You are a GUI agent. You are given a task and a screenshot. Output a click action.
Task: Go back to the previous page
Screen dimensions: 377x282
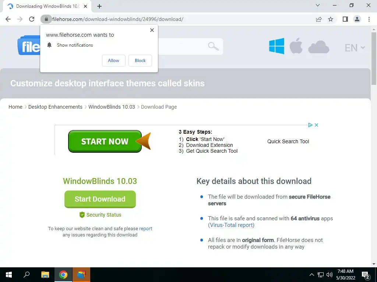[8, 19]
